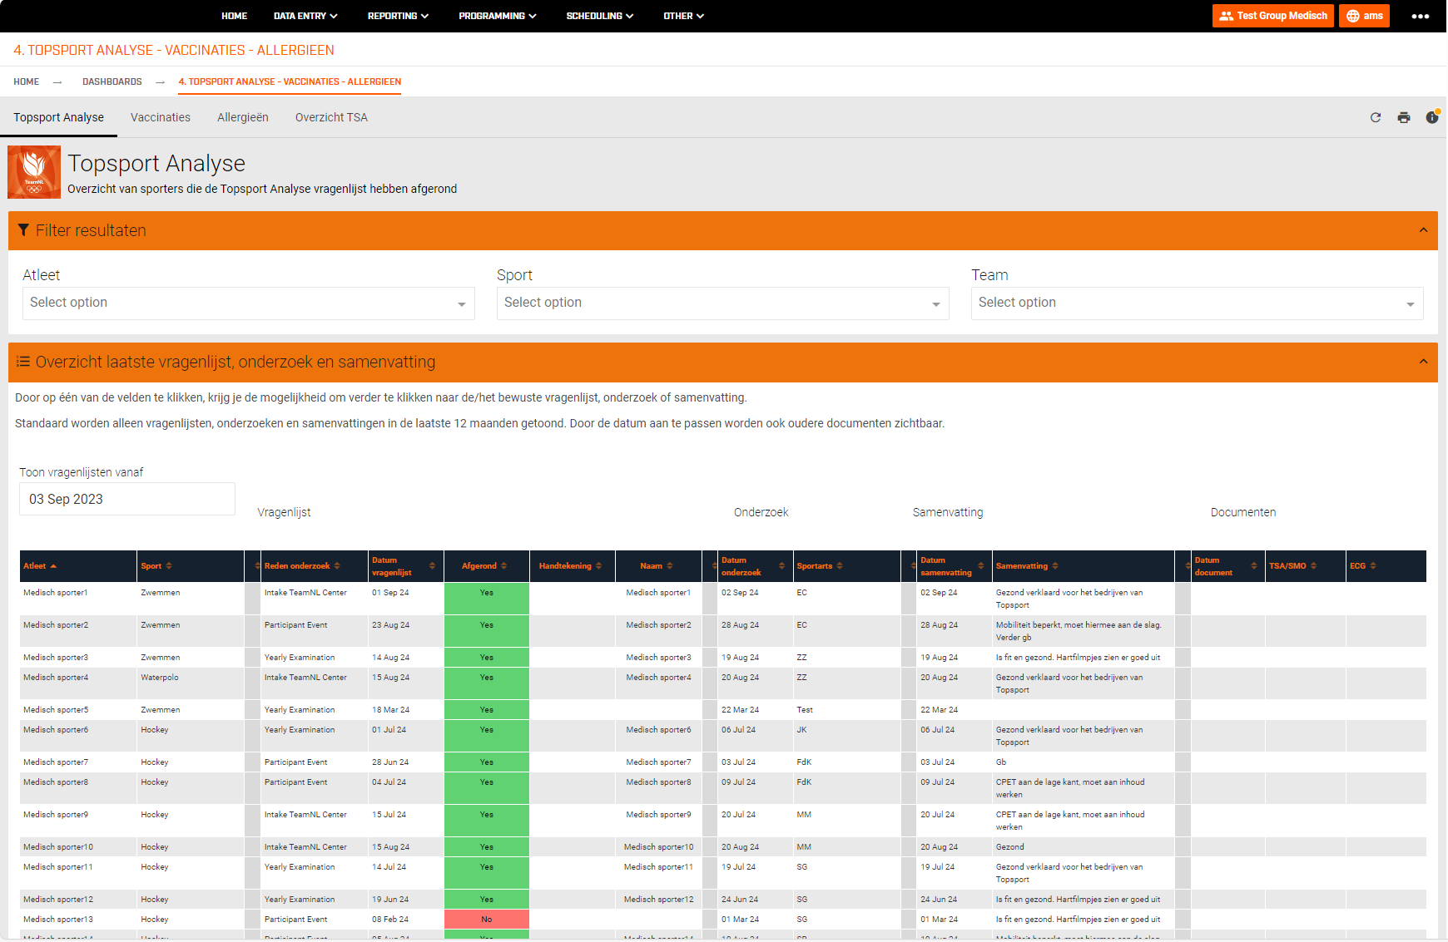
Task: Open the three-dots more options menu
Action: point(1420,16)
